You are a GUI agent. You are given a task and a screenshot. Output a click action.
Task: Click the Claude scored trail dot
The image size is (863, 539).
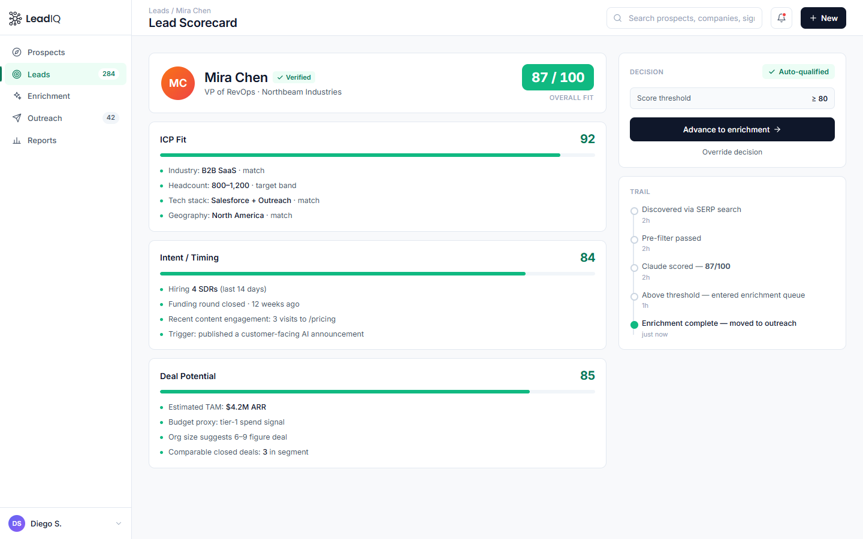634,268
